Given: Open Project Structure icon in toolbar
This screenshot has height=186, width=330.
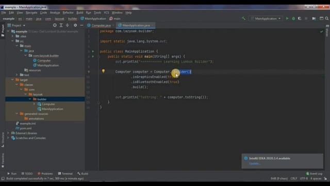Looking at the screenshot, I should coord(314,19).
